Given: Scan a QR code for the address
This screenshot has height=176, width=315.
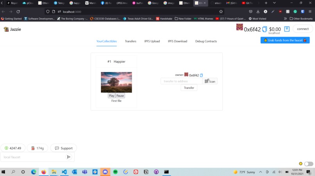Looking at the screenshot, I should click(x=210, y=81).
